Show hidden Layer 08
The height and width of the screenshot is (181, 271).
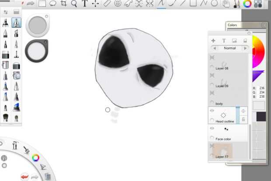[212, 58]
